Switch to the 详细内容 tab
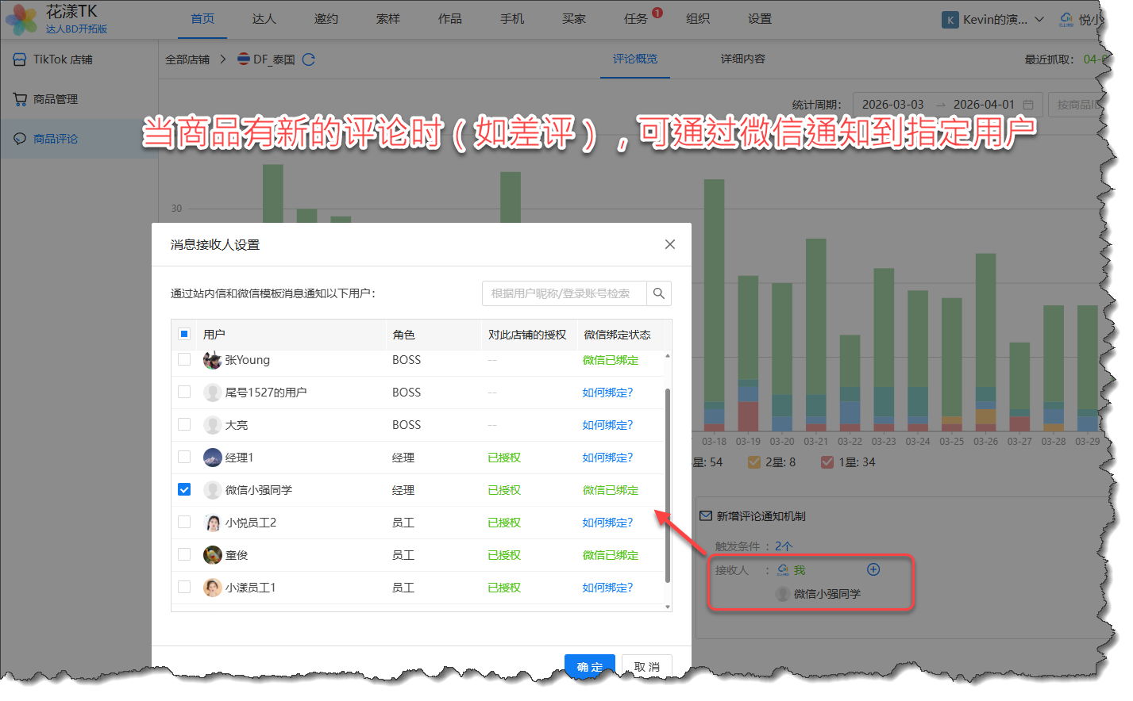Viewport: 1133px width, 701px height. (x=742, y=59)
